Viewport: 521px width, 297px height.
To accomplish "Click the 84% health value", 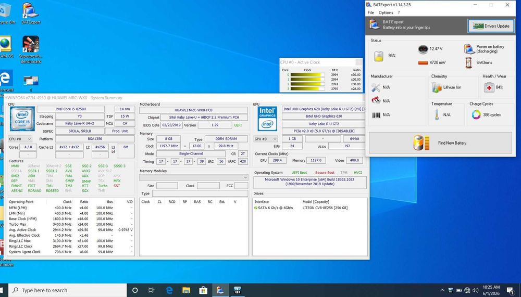I will point(499,87).
